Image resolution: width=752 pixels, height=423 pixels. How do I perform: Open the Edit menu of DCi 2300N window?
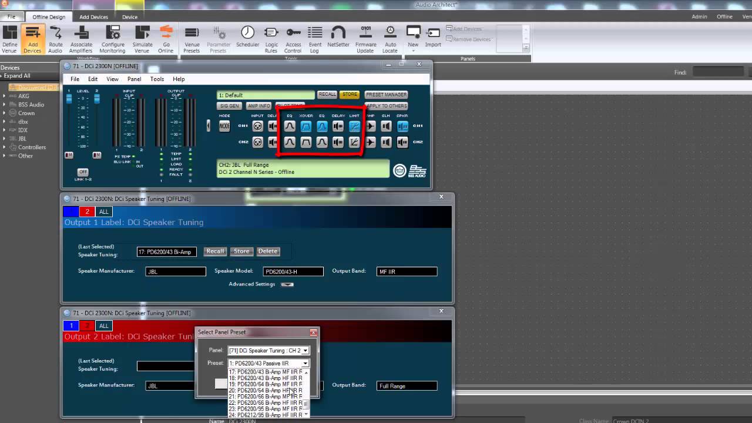point(93,79)
